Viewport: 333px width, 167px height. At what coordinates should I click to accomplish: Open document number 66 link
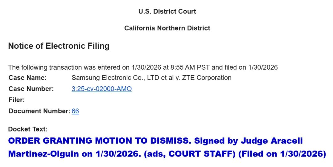pyautogui.click(x=75, y=111)
